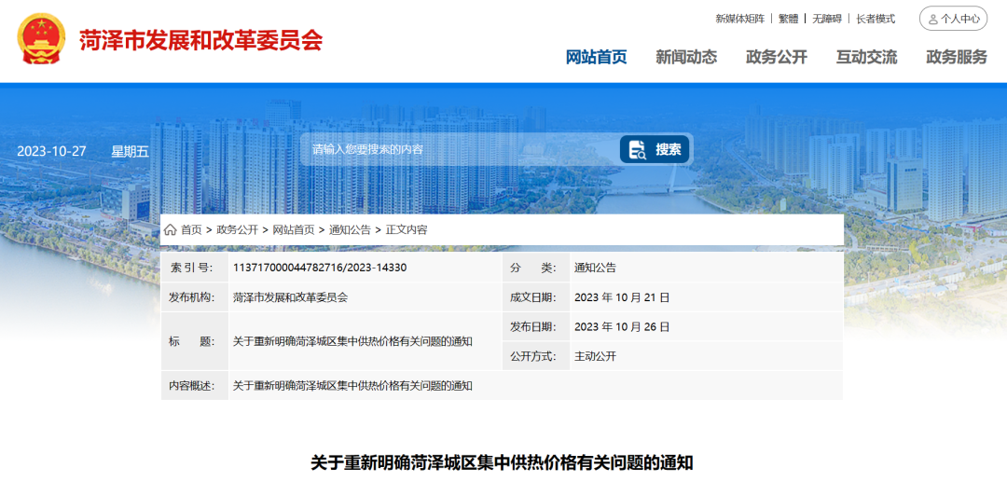Click the 首页 breadcrumb link
This screenshot has height=482, width=1007.
click(191, 229)
